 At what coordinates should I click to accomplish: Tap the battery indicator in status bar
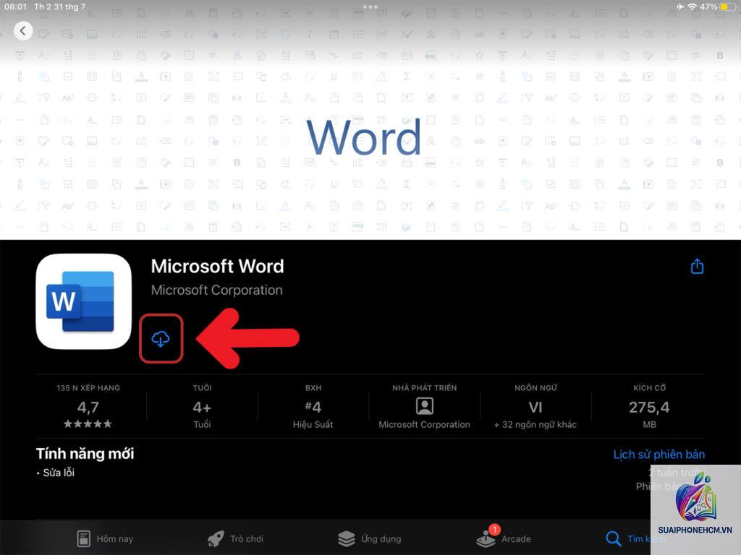pos(728,7)
